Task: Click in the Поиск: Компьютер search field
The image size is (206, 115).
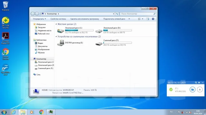Action: click(136, 14)
